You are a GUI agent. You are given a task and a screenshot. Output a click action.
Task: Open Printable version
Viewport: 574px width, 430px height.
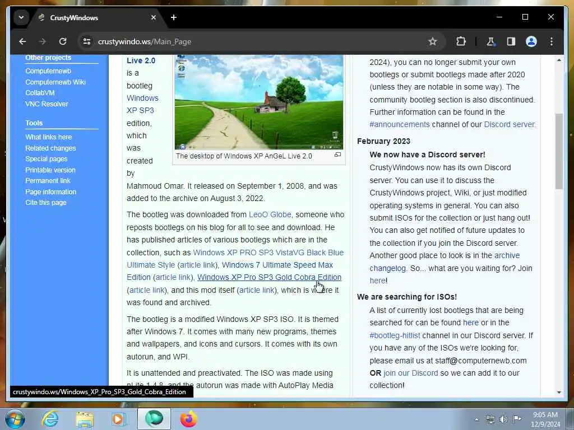pos(50,170)
